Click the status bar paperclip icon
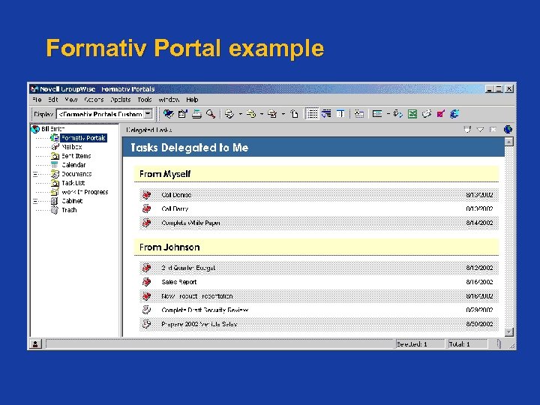The height and width of the screenshot is (405, 540). (499, 343)
